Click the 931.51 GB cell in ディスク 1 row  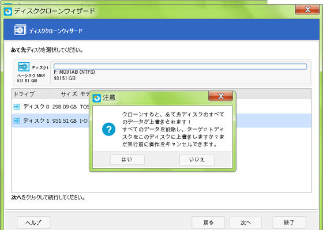pos(65,121)
